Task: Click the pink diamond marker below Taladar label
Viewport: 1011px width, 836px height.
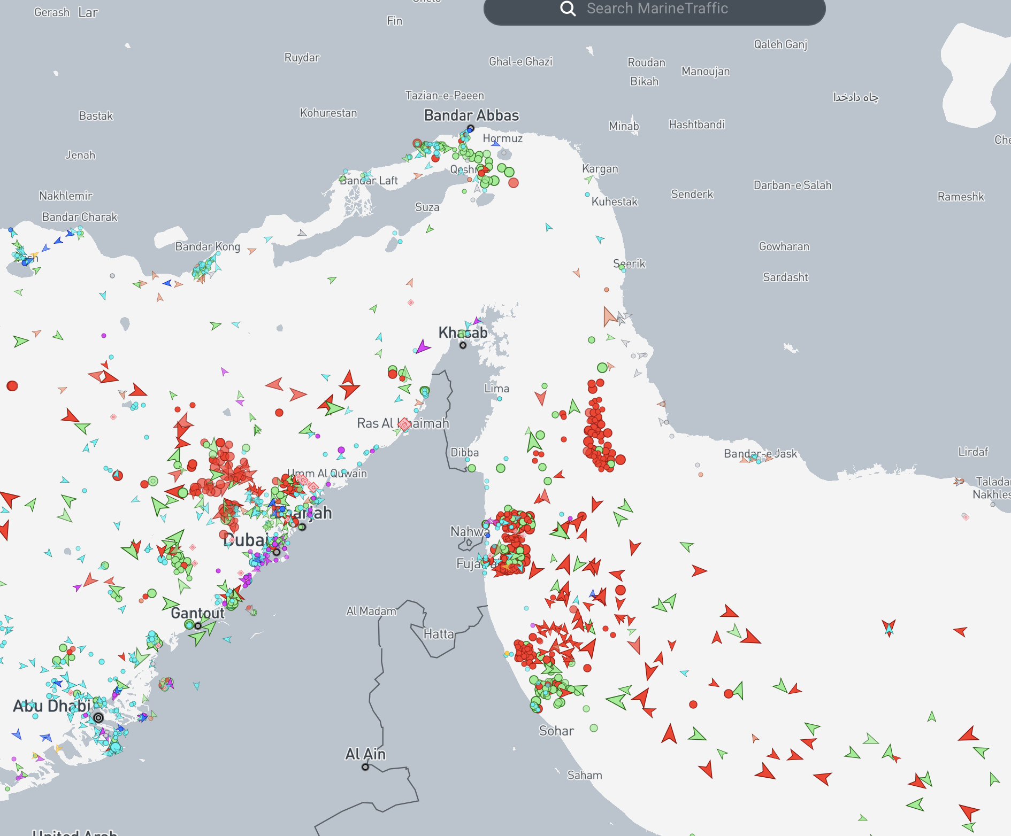Action: pyautogui.click(x=965, y=516)
